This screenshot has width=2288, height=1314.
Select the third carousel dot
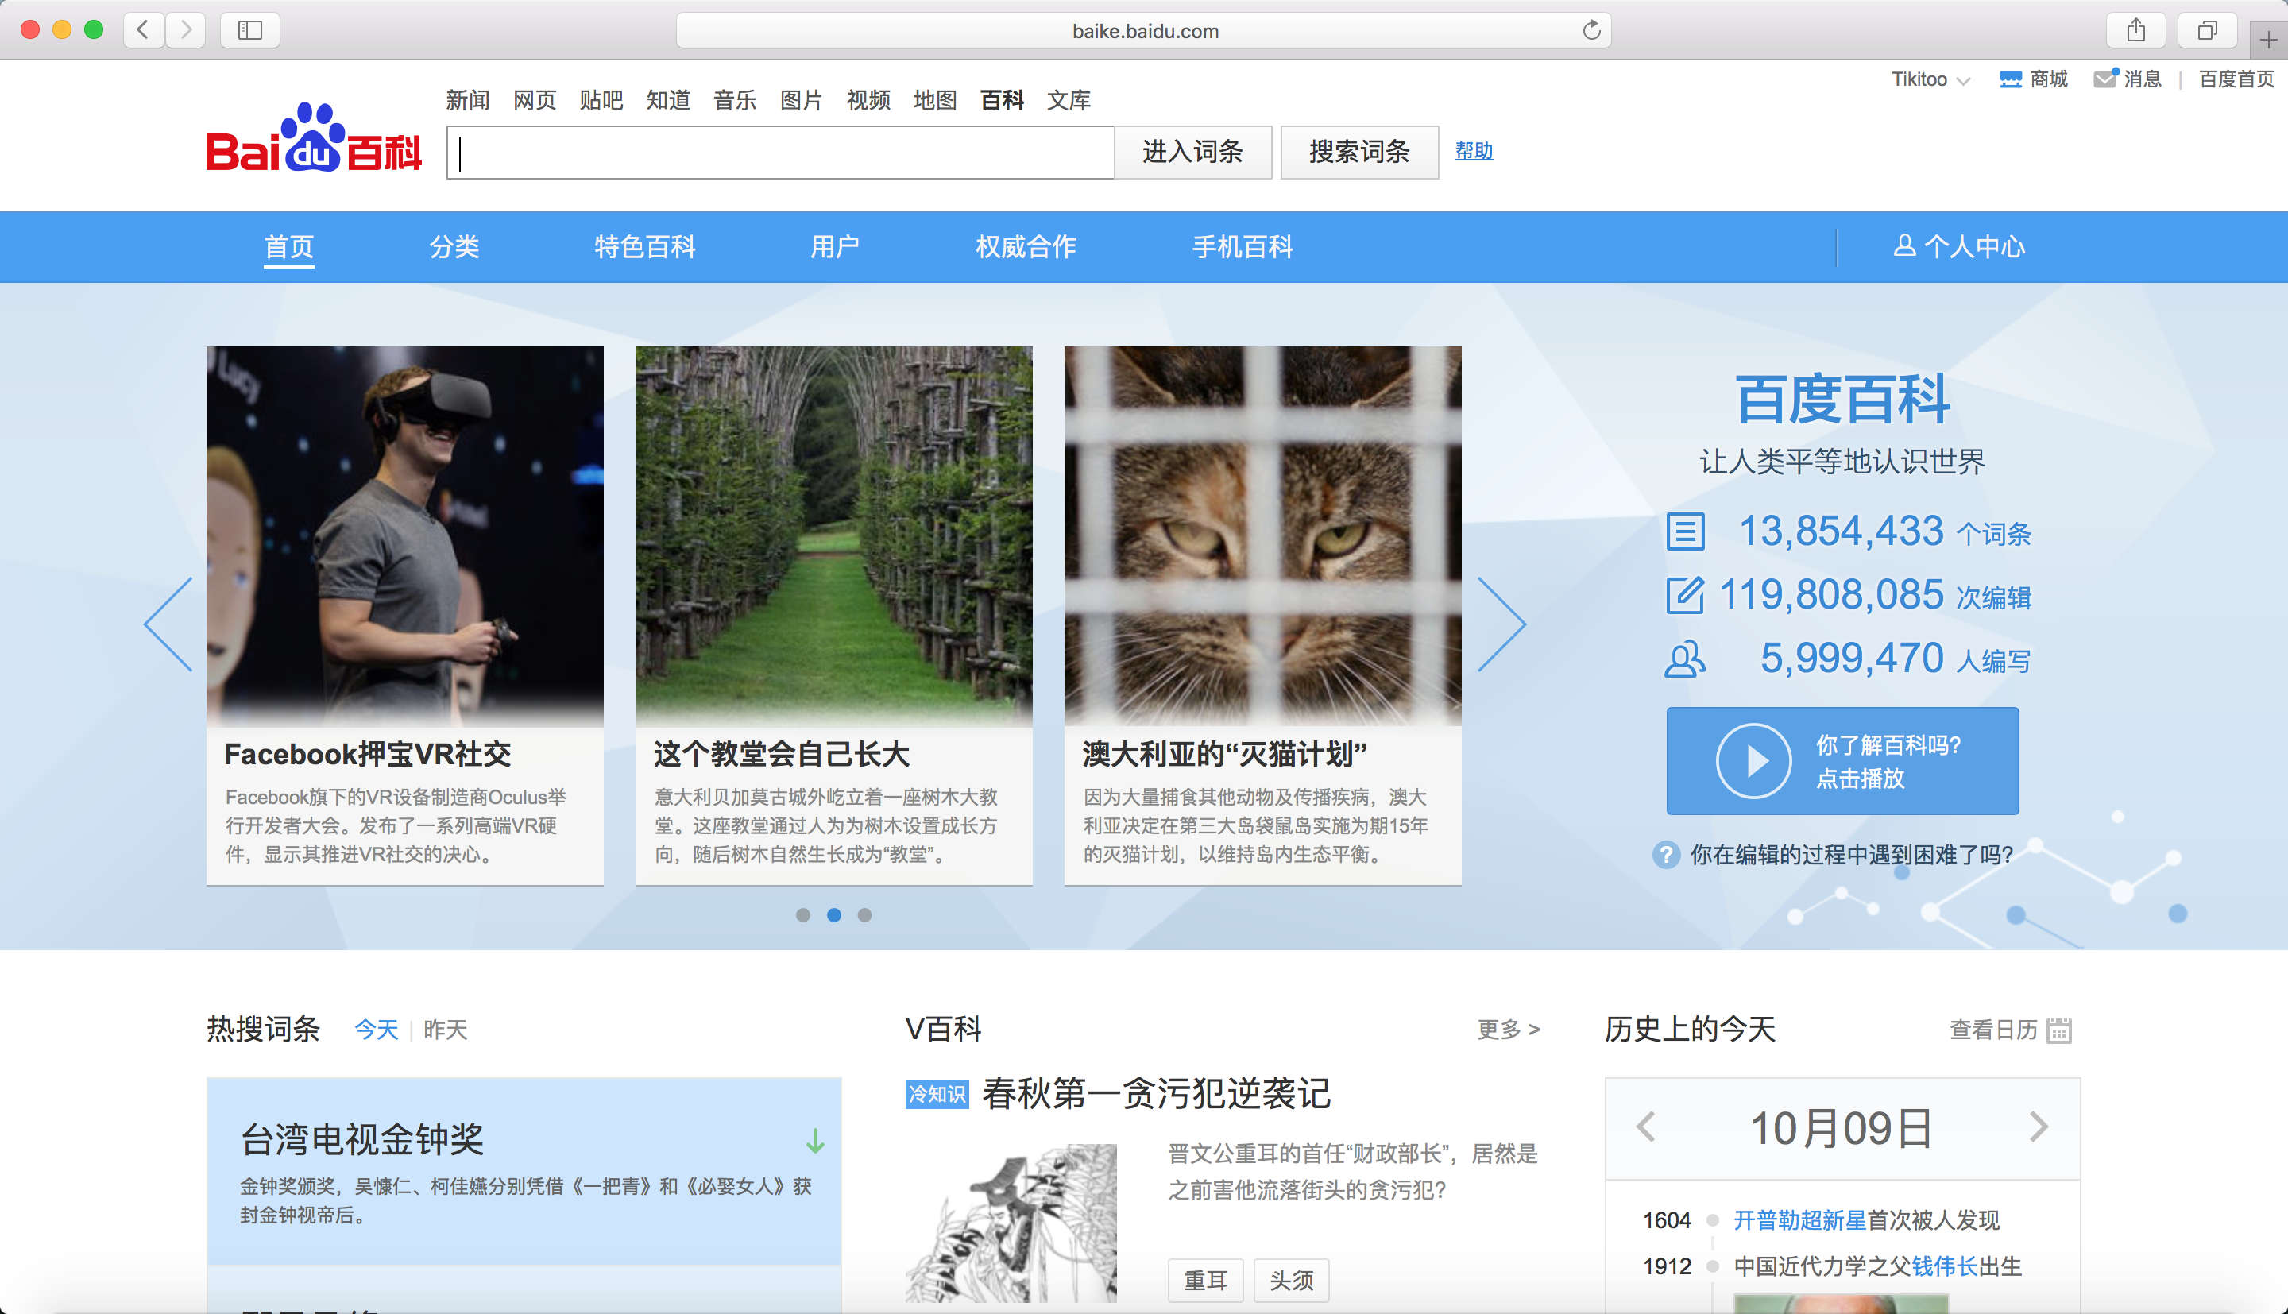pyautogui.click(x=864, y=915)
